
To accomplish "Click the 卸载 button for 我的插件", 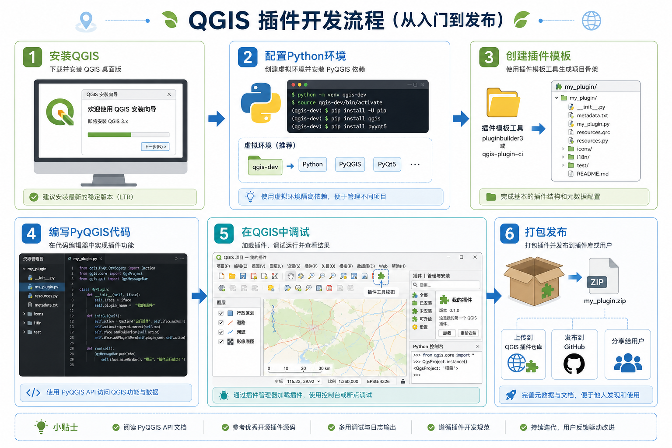I will pos(446,333).
